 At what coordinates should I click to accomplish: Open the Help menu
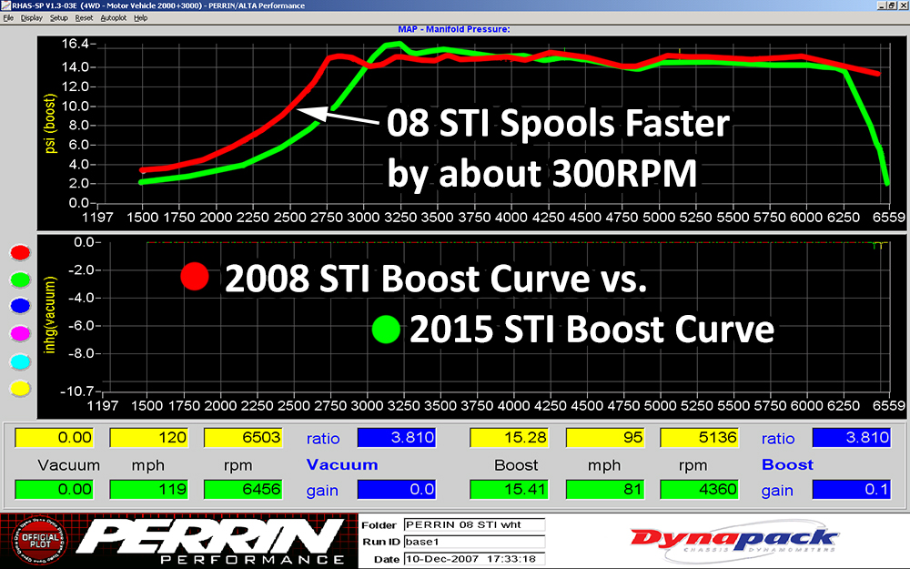(140, 18)
